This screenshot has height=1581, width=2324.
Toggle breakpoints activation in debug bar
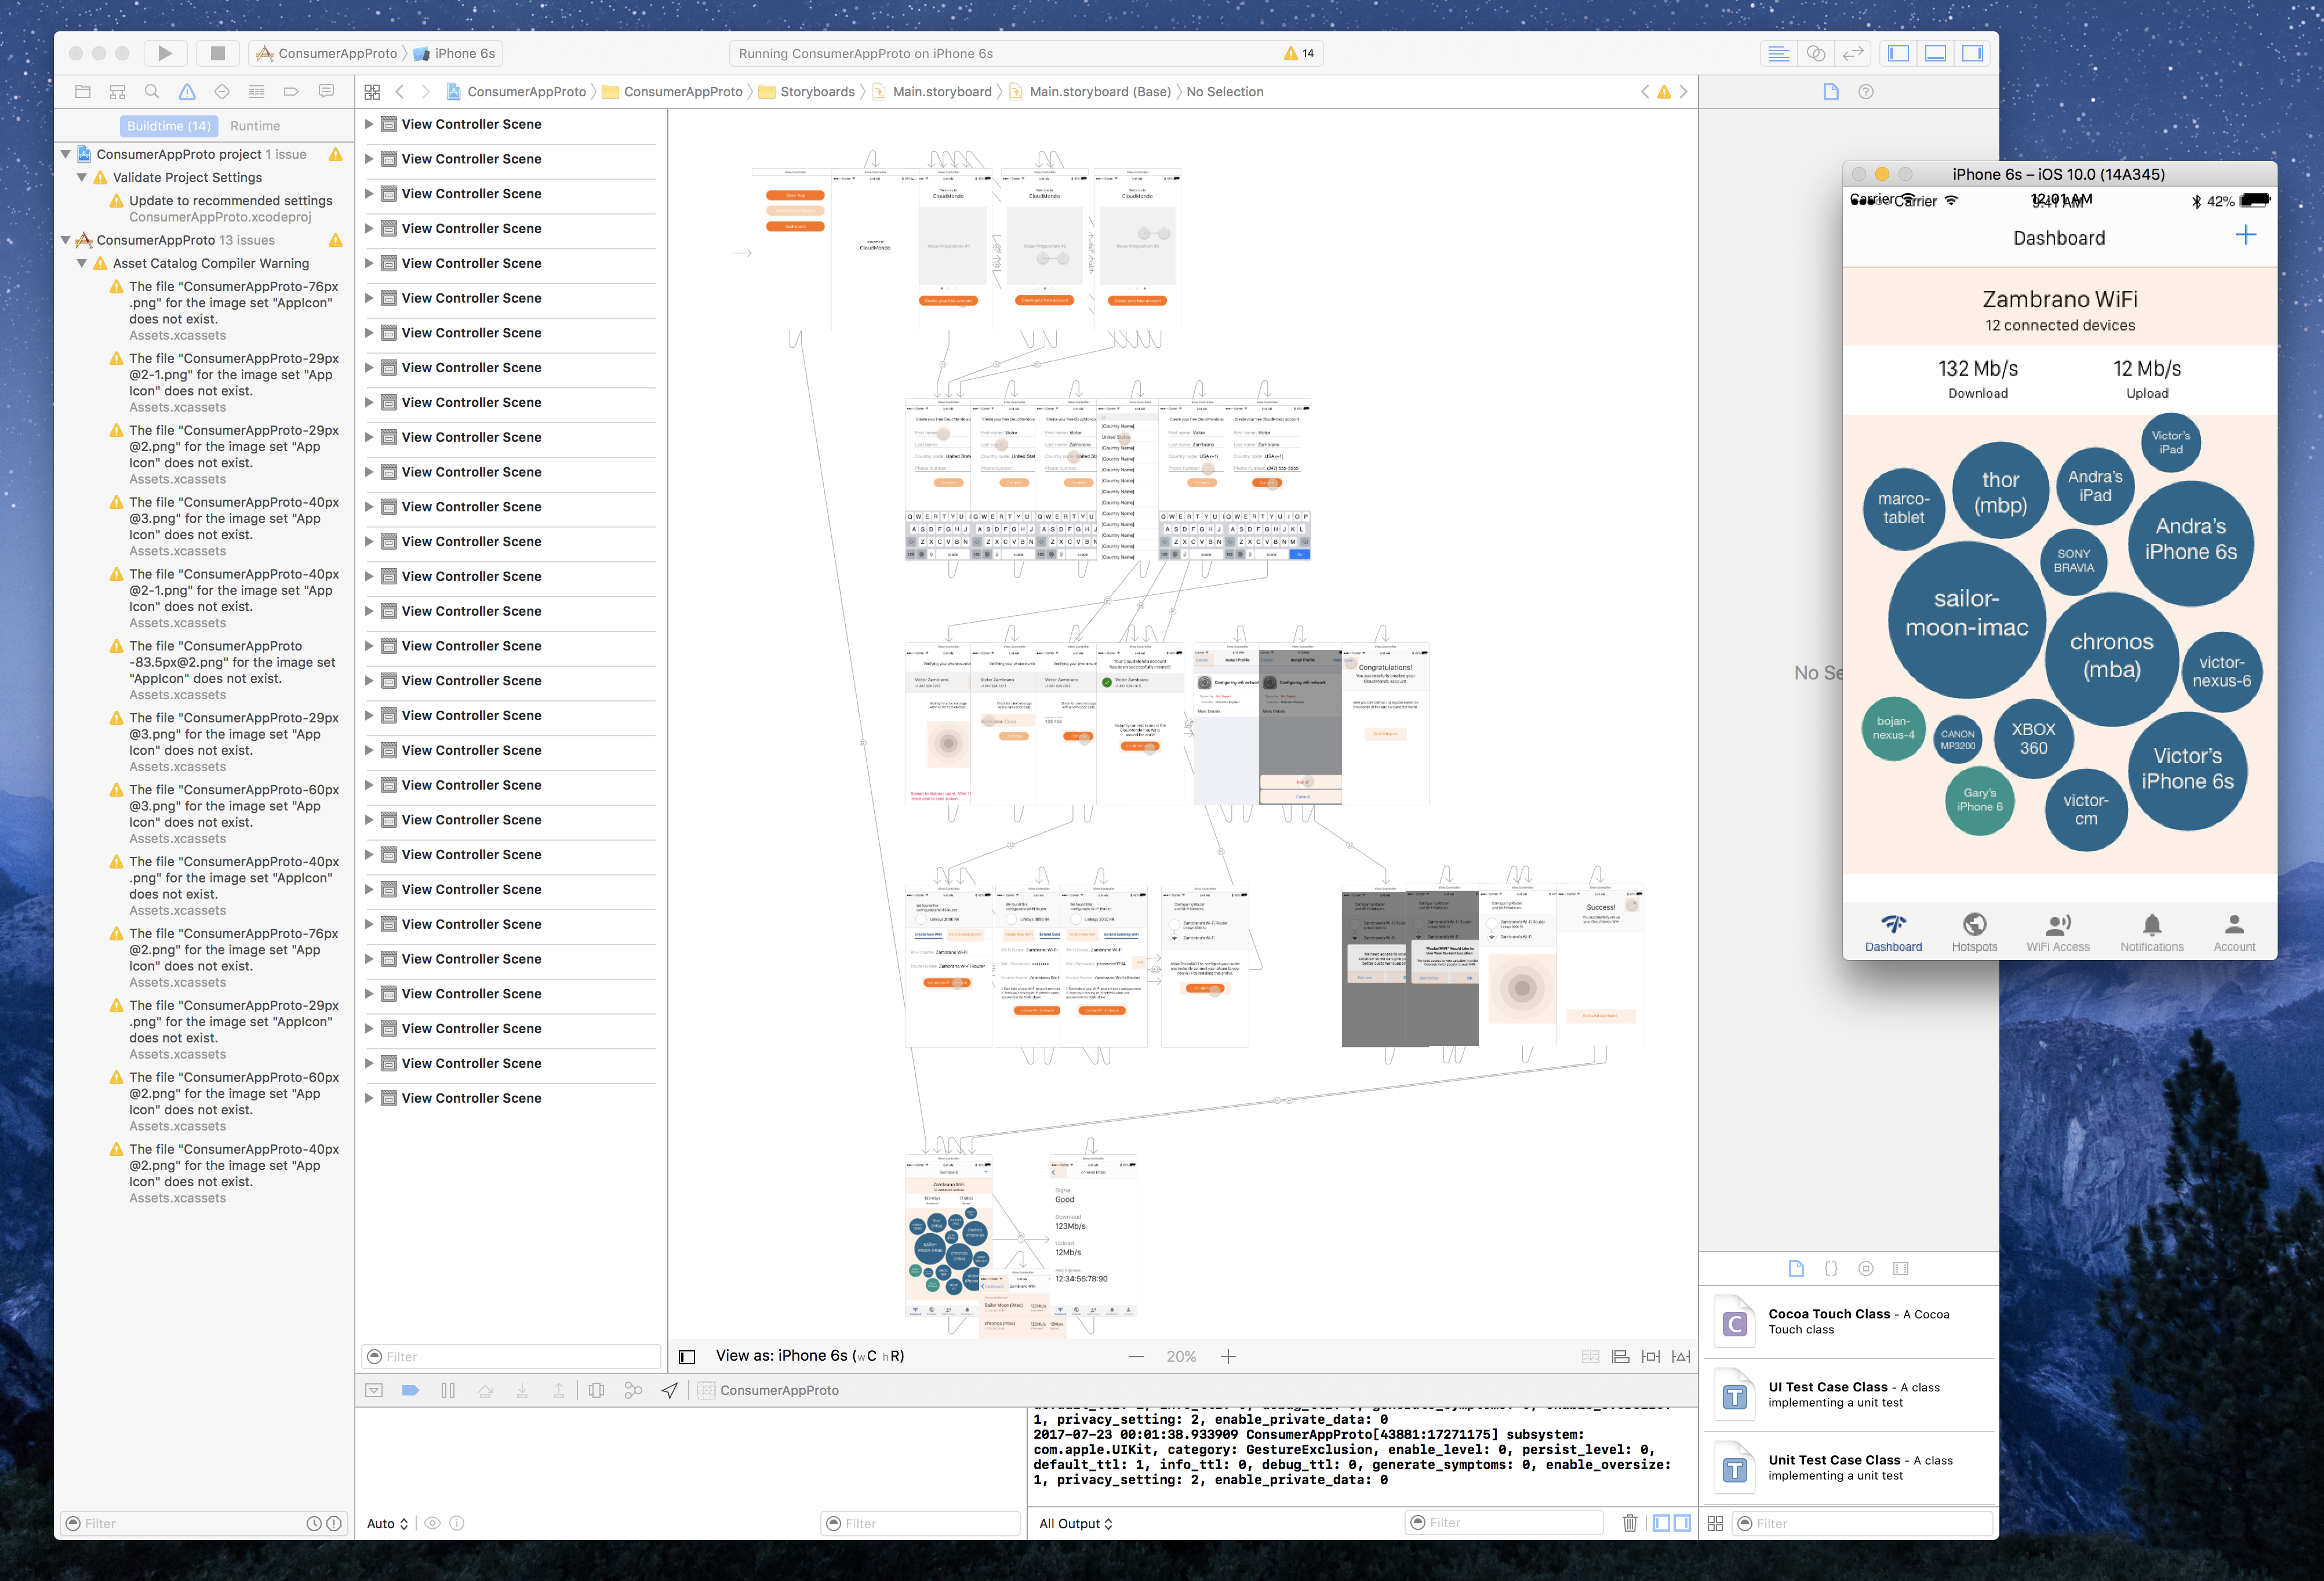410,1390
